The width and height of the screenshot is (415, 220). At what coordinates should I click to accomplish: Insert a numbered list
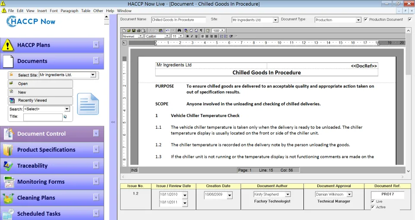pyautogui.click(x=222, y=36)
